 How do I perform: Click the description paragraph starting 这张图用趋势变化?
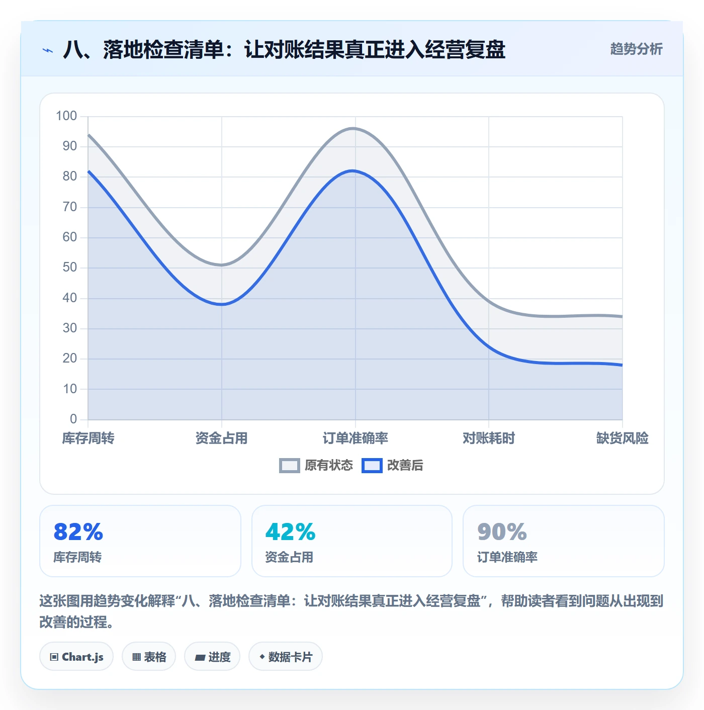(351, 611)
